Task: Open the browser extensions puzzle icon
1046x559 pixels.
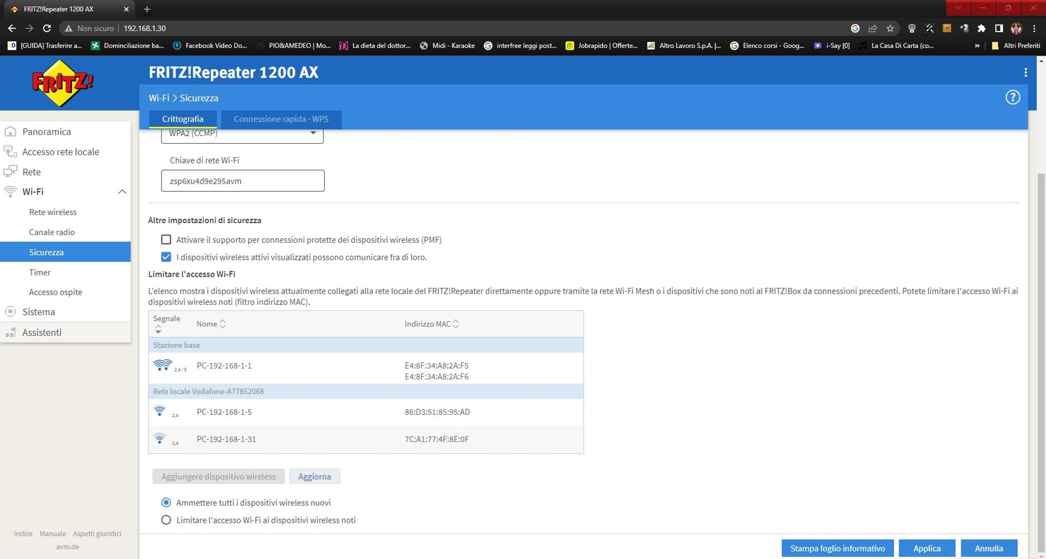Action: point(981,28)
